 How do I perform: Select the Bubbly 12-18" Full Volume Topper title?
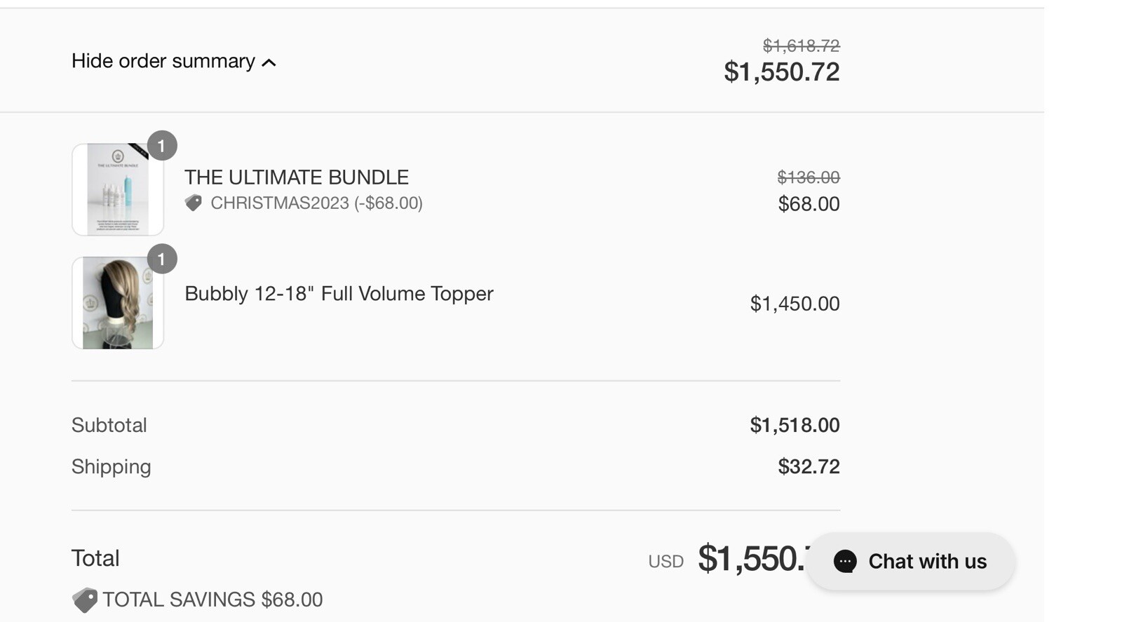339,293
